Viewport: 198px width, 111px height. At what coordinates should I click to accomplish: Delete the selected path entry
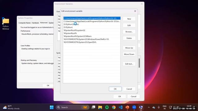pyautogui.click(x=129, y=38)
